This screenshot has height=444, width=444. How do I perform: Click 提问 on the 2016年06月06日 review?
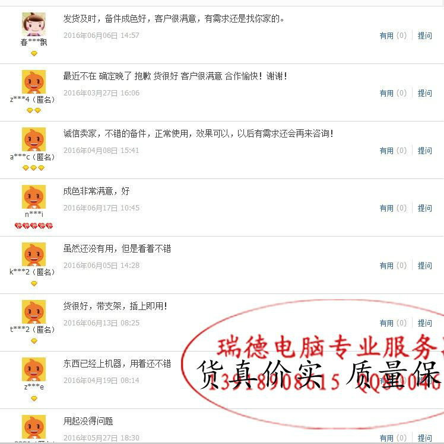(x=425, y=36)
